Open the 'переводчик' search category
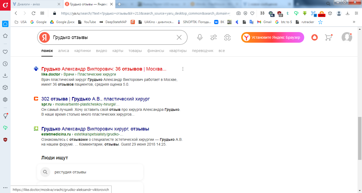Image resolution: width=362 pixels, height=193 pixels. (203, 51)
